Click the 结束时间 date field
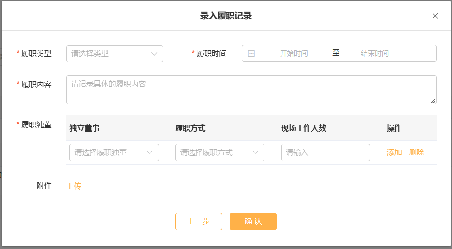Image resolution: width=452 pixels, height=249 pixels. coord(375,53)
